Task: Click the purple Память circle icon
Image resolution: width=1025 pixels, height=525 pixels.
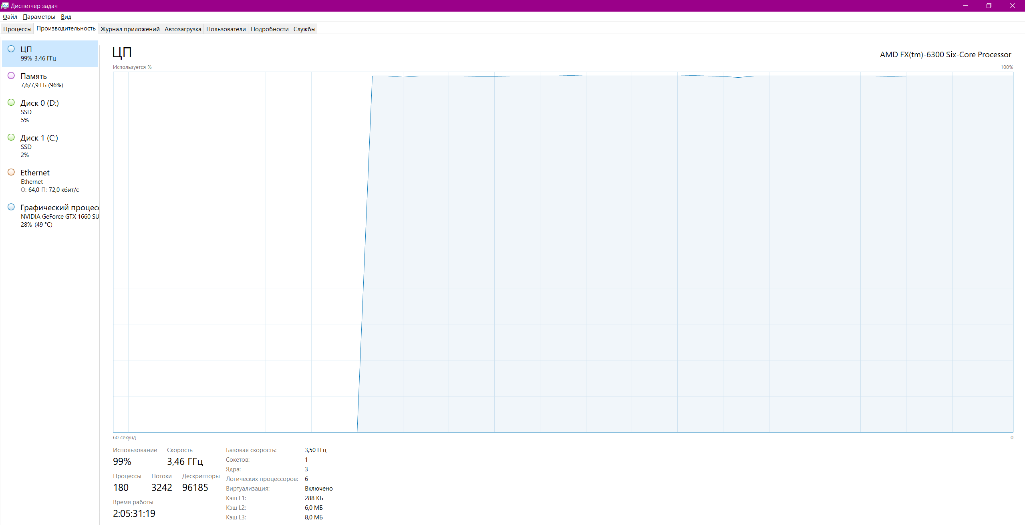Action: click(x=11, y=76)
